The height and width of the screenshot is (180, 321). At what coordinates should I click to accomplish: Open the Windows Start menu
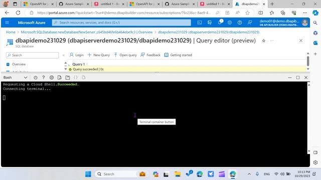coord(88,174)
